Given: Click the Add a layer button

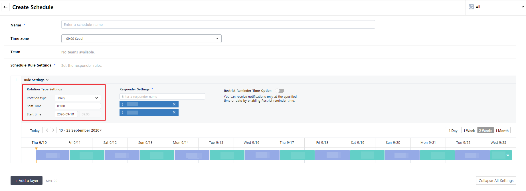Looking at the screenshot, I should pos(27,180).
